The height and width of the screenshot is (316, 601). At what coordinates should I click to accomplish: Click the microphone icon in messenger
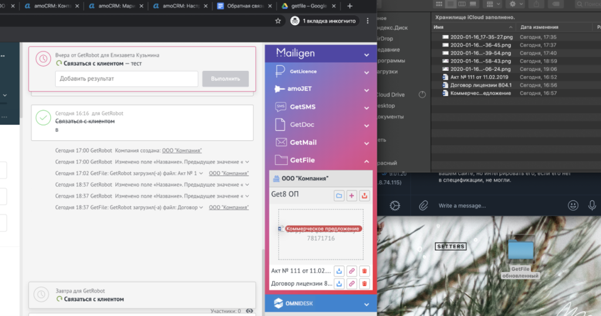(592, 206)
